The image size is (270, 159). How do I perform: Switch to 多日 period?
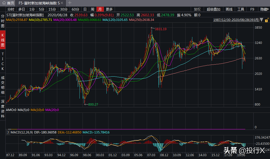(x=22, y=9)
